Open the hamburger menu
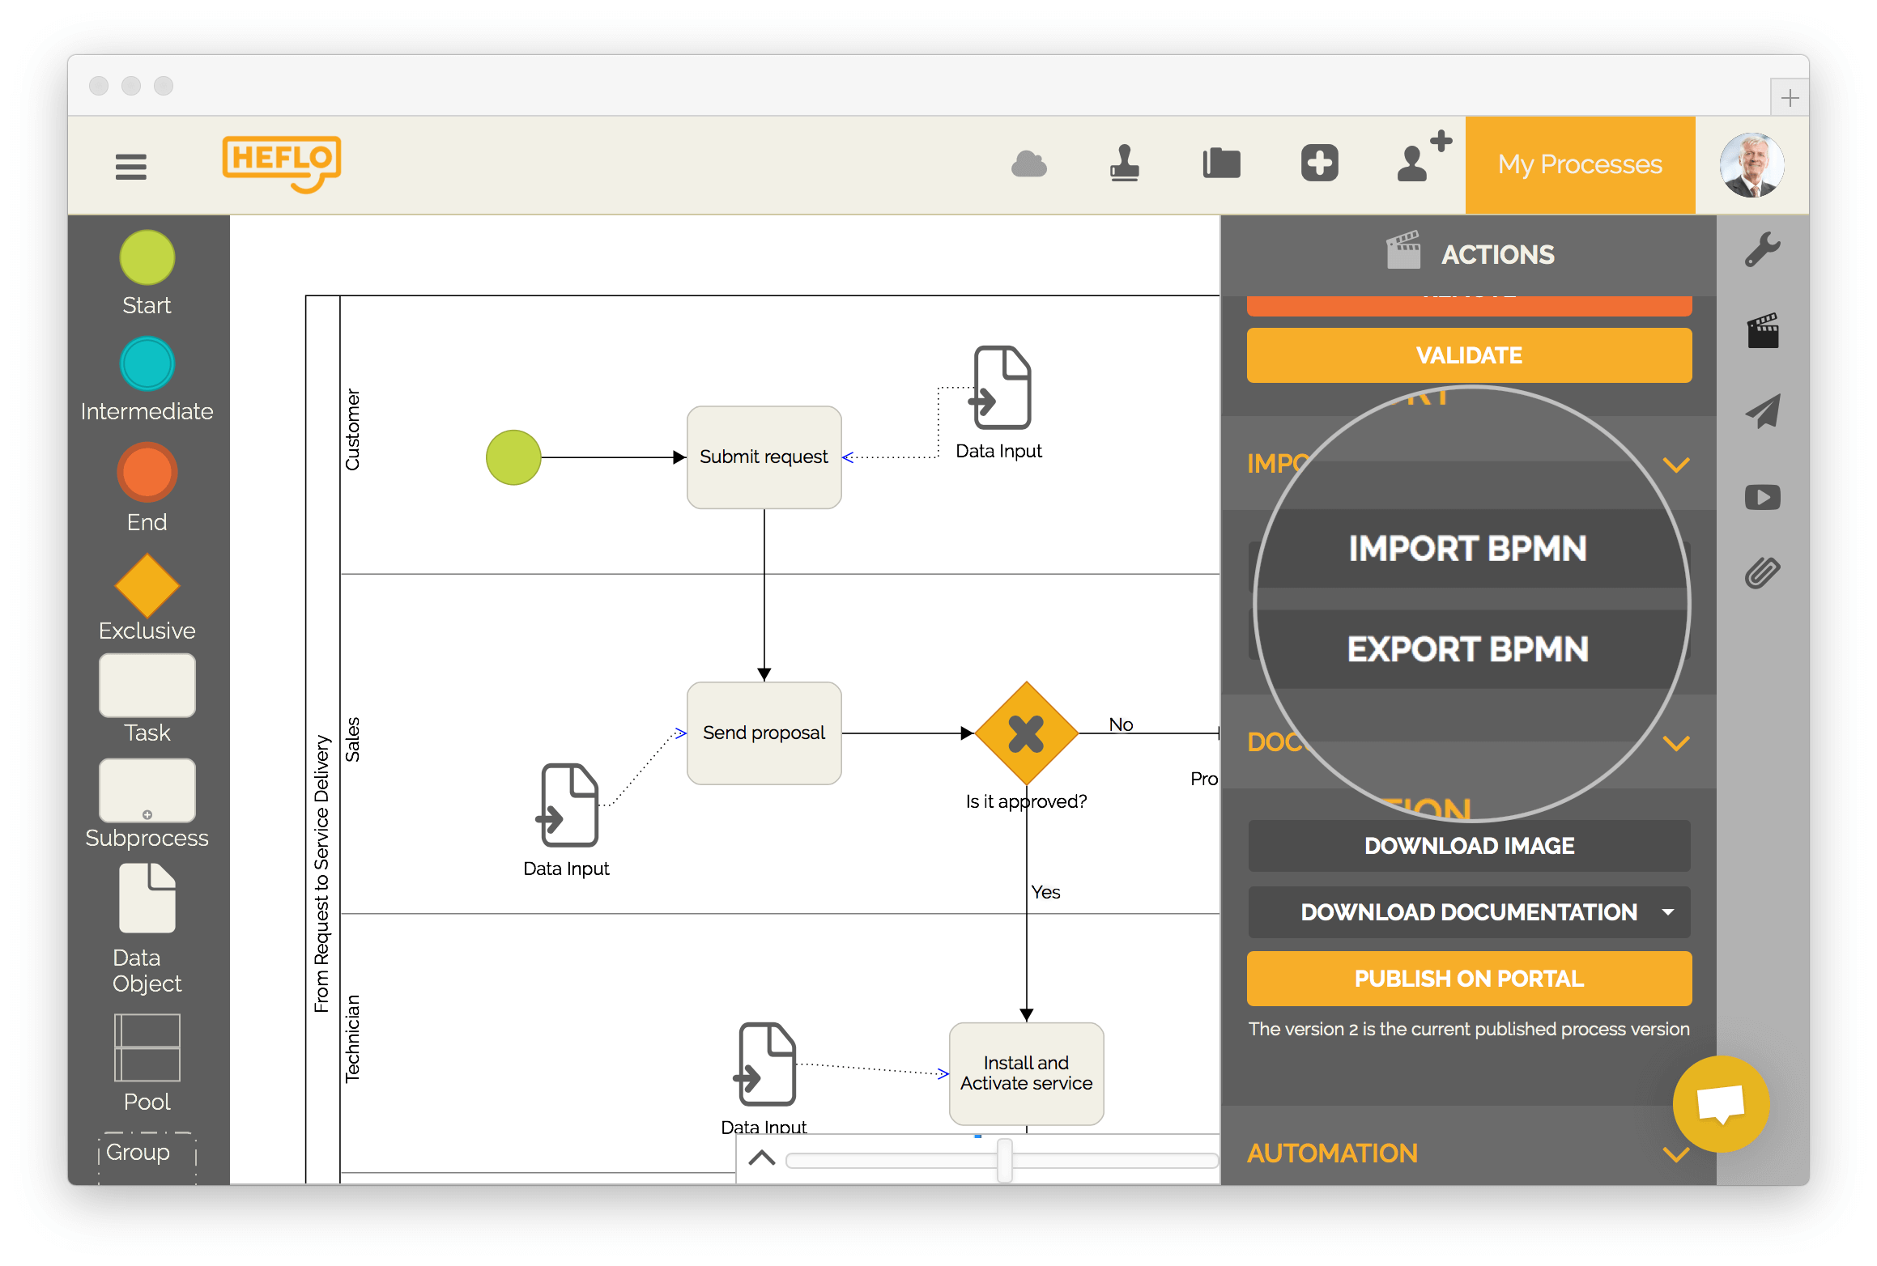 point(131,167)
